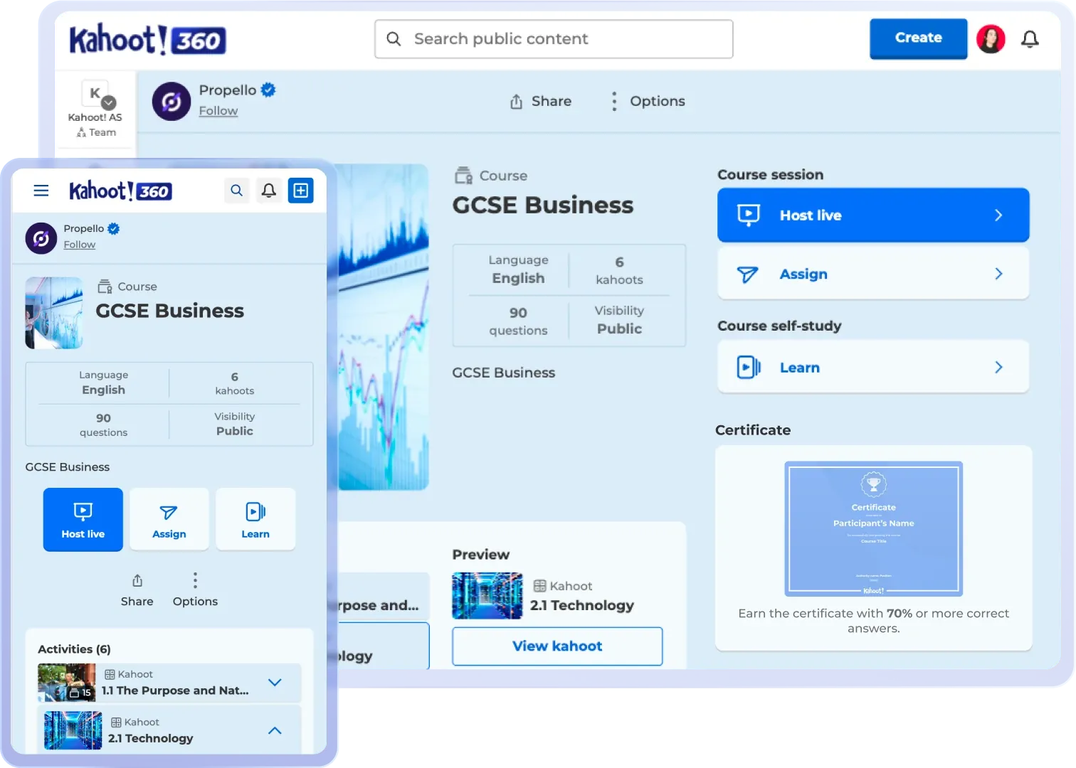This screenshot has height=768, width=1076.
Task: Click the GCSE Business title in desktop view
Action: tap(543, 206)
